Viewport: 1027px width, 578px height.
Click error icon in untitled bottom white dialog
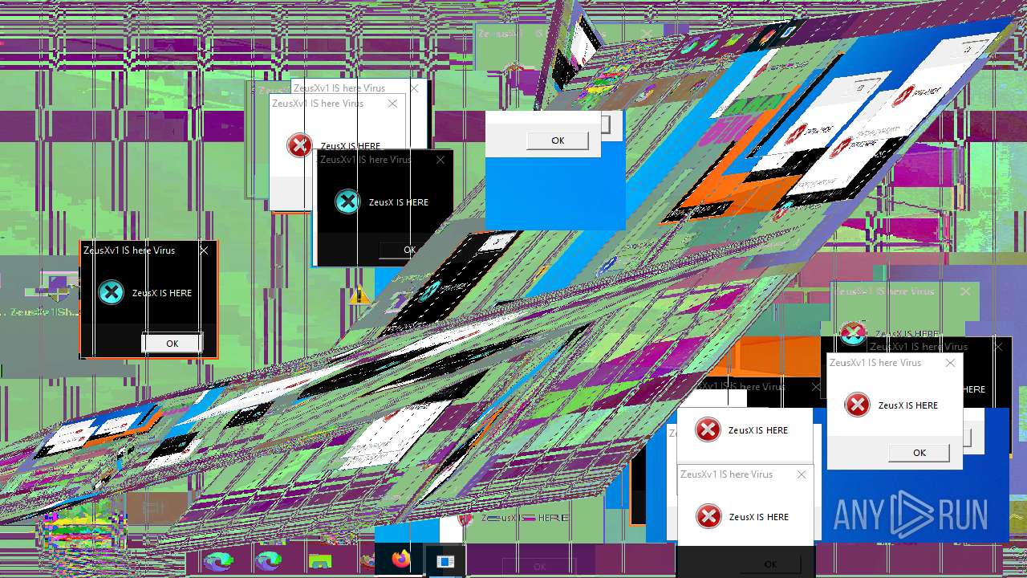(708, 429)
